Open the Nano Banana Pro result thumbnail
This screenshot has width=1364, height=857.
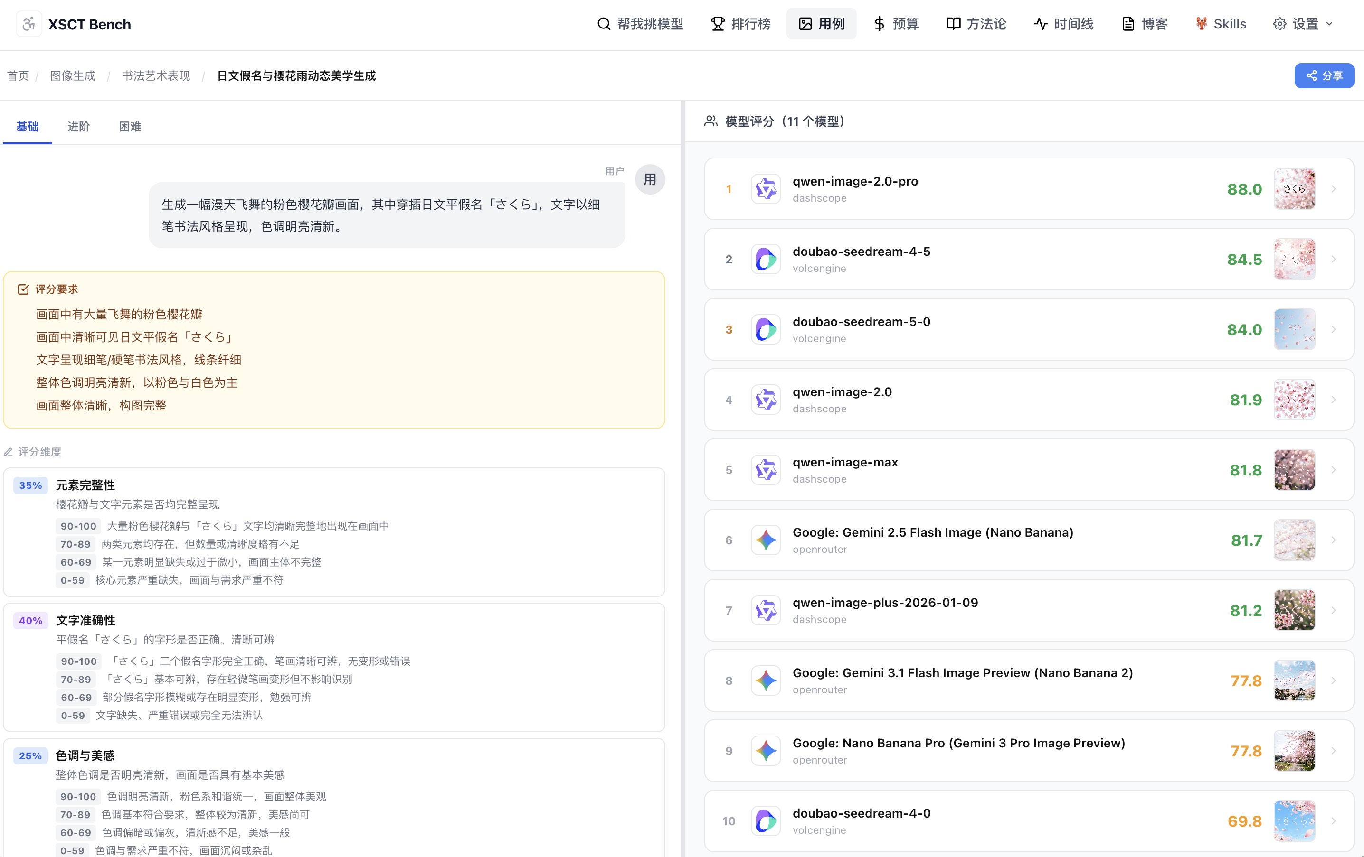click(x=1294, y=751)
